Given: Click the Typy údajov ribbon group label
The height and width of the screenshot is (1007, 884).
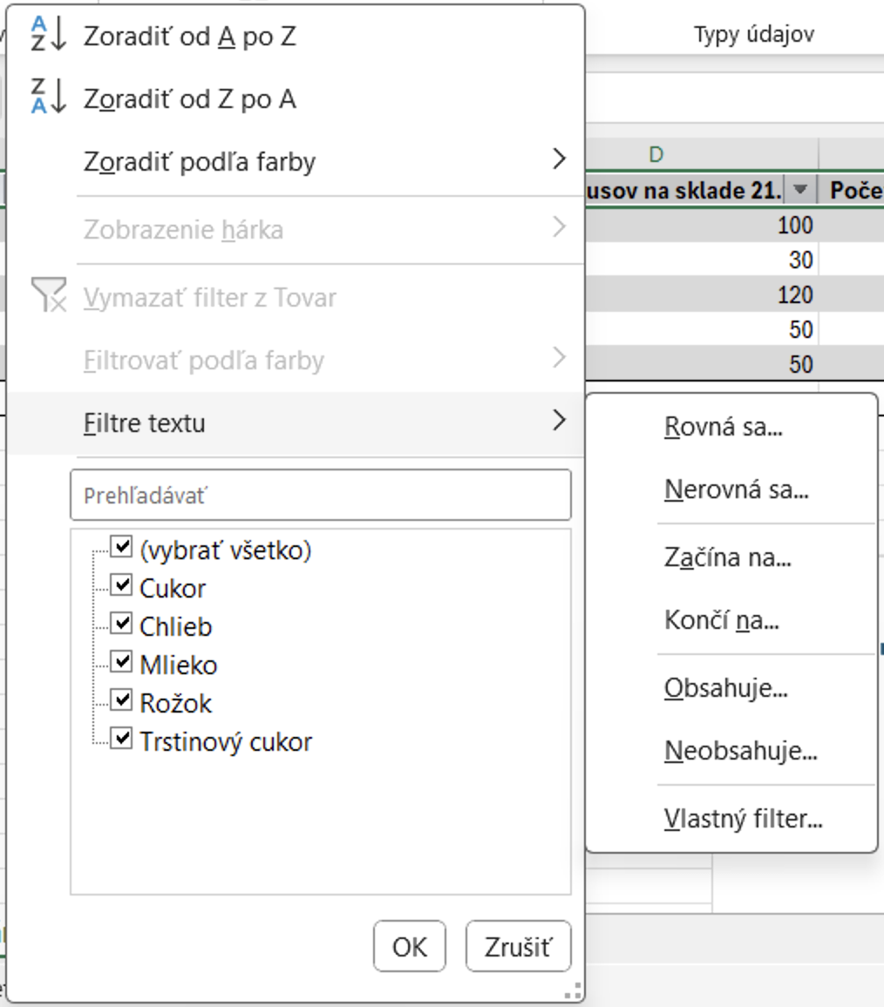Looking at the screenshot, I should tap(754, 34).
